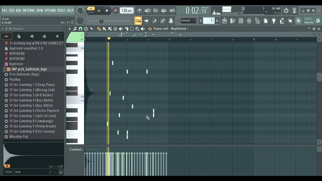This screenshot has height=181, width=322.
Task: Clear browser search with orange X
Action: tap(61, 172)
